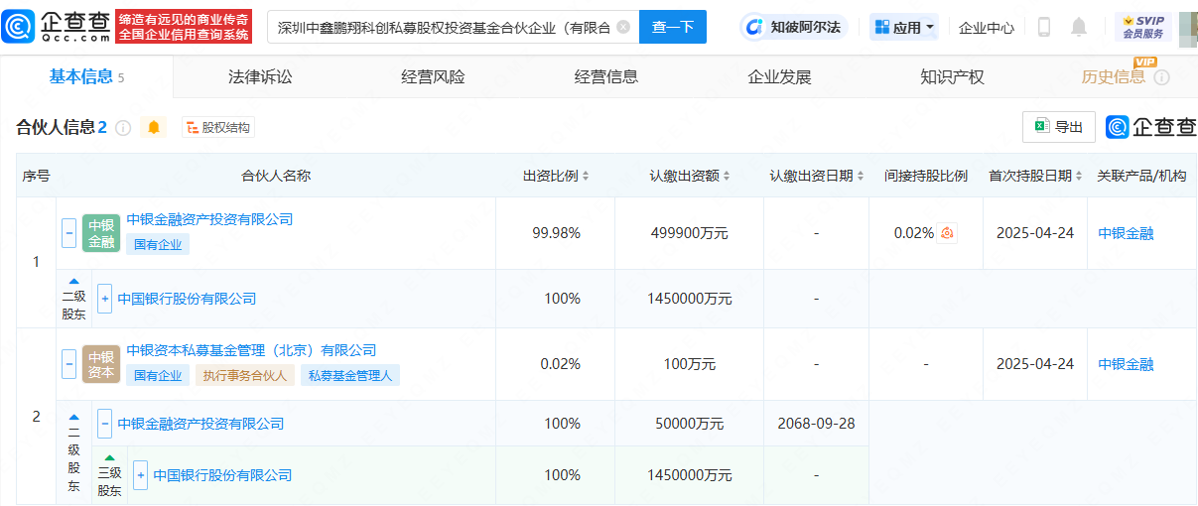Open the 应用 dropdown menu

(904, 27)
